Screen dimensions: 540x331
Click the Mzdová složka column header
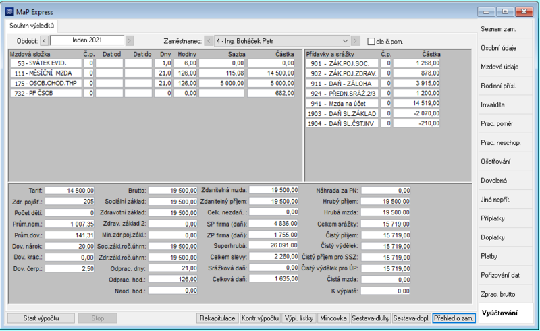click(30, 54)
